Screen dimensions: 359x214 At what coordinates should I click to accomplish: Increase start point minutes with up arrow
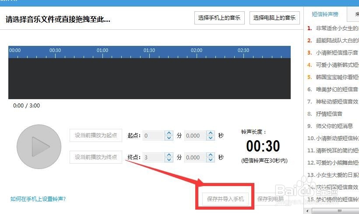tap(169, 133)
